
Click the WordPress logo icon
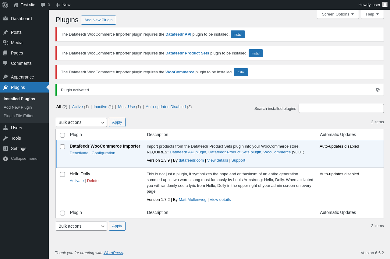click(5, 5)
